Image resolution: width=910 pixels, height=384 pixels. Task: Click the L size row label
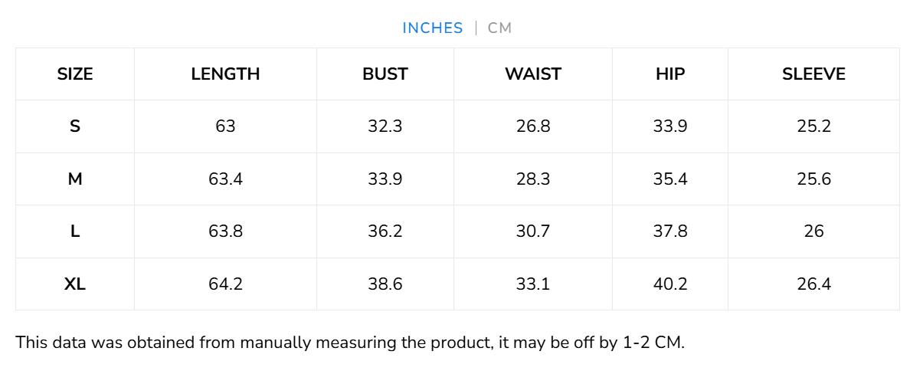coord(75,231)
